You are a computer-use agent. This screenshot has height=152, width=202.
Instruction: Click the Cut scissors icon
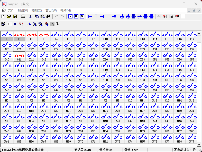(31, 16)
